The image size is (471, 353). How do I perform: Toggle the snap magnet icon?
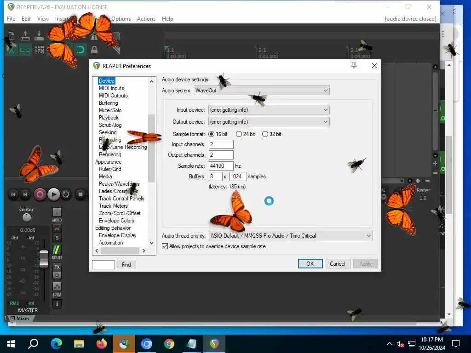coord(80,50)
